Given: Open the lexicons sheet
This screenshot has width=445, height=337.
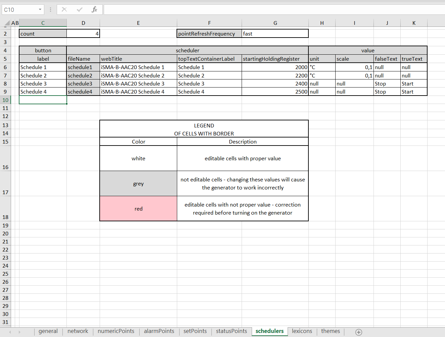Looking at the screenshot, I should pyautogui.click(x=302, y=331).
